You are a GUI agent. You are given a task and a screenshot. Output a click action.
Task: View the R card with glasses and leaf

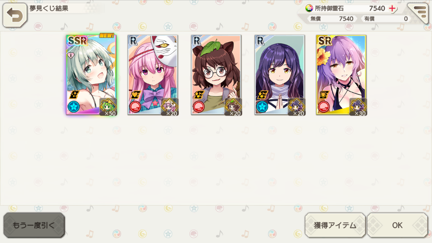tap(216, 75)
